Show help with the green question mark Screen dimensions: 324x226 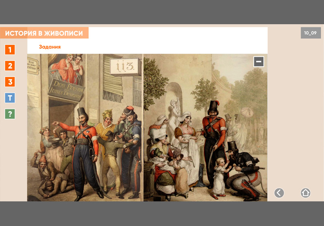10,114
